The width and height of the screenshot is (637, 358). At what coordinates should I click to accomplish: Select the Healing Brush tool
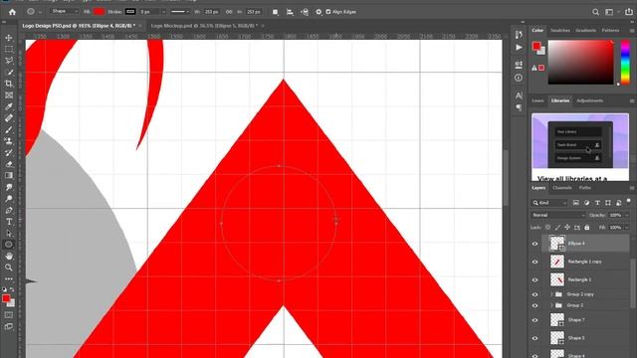click(9, 118)
